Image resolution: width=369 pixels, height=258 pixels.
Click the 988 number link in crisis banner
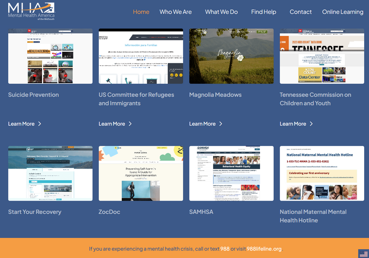(225, 249)
